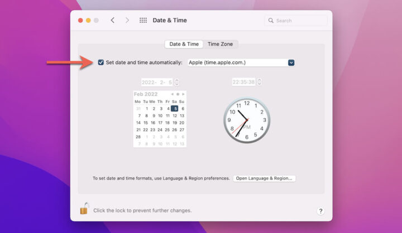Open help with the question mark button
The height and width of the screenshot is (233, 402).
point(320,211)
